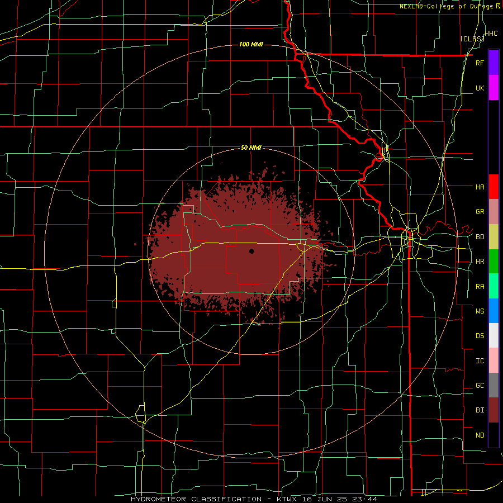Click the GC gray legend swatch
The height and width of the screenshot is (503, 503).
click(493, 385)
